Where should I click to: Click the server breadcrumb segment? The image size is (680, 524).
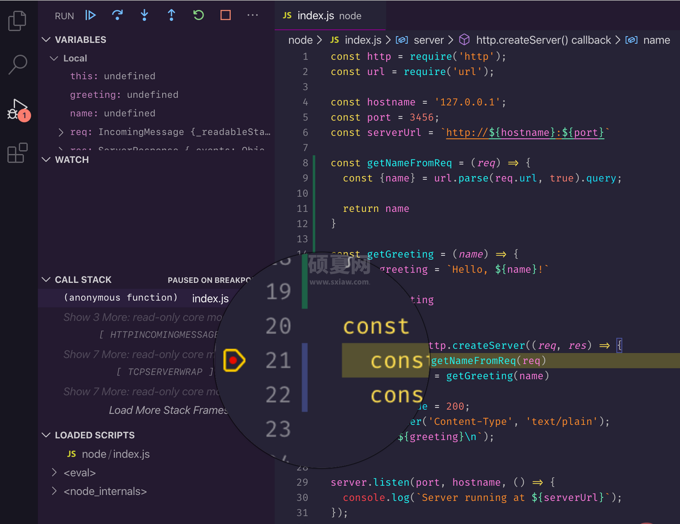tap(428, 40)
